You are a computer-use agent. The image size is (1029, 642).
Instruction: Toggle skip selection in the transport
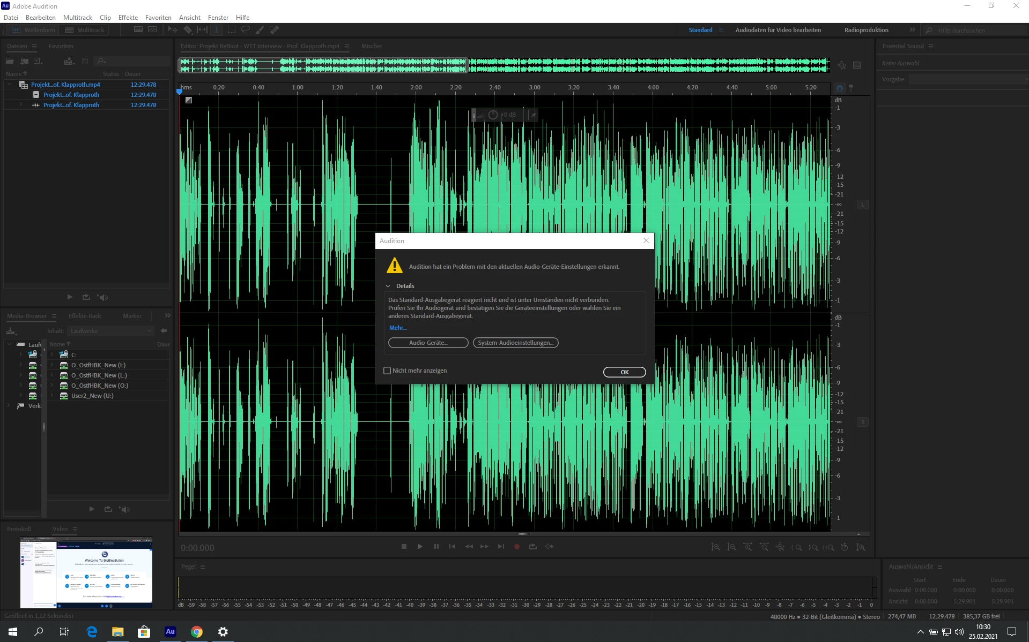[x=549, y=547]
